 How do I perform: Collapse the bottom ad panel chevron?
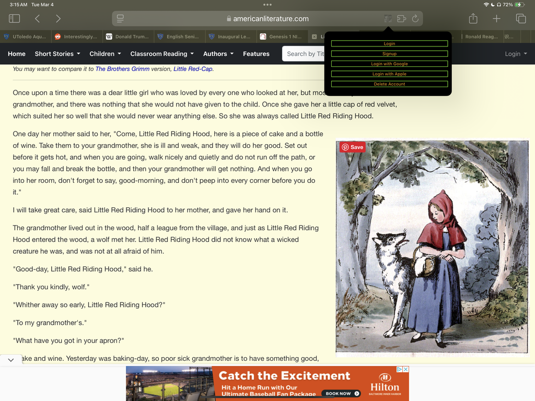point(11,360)
